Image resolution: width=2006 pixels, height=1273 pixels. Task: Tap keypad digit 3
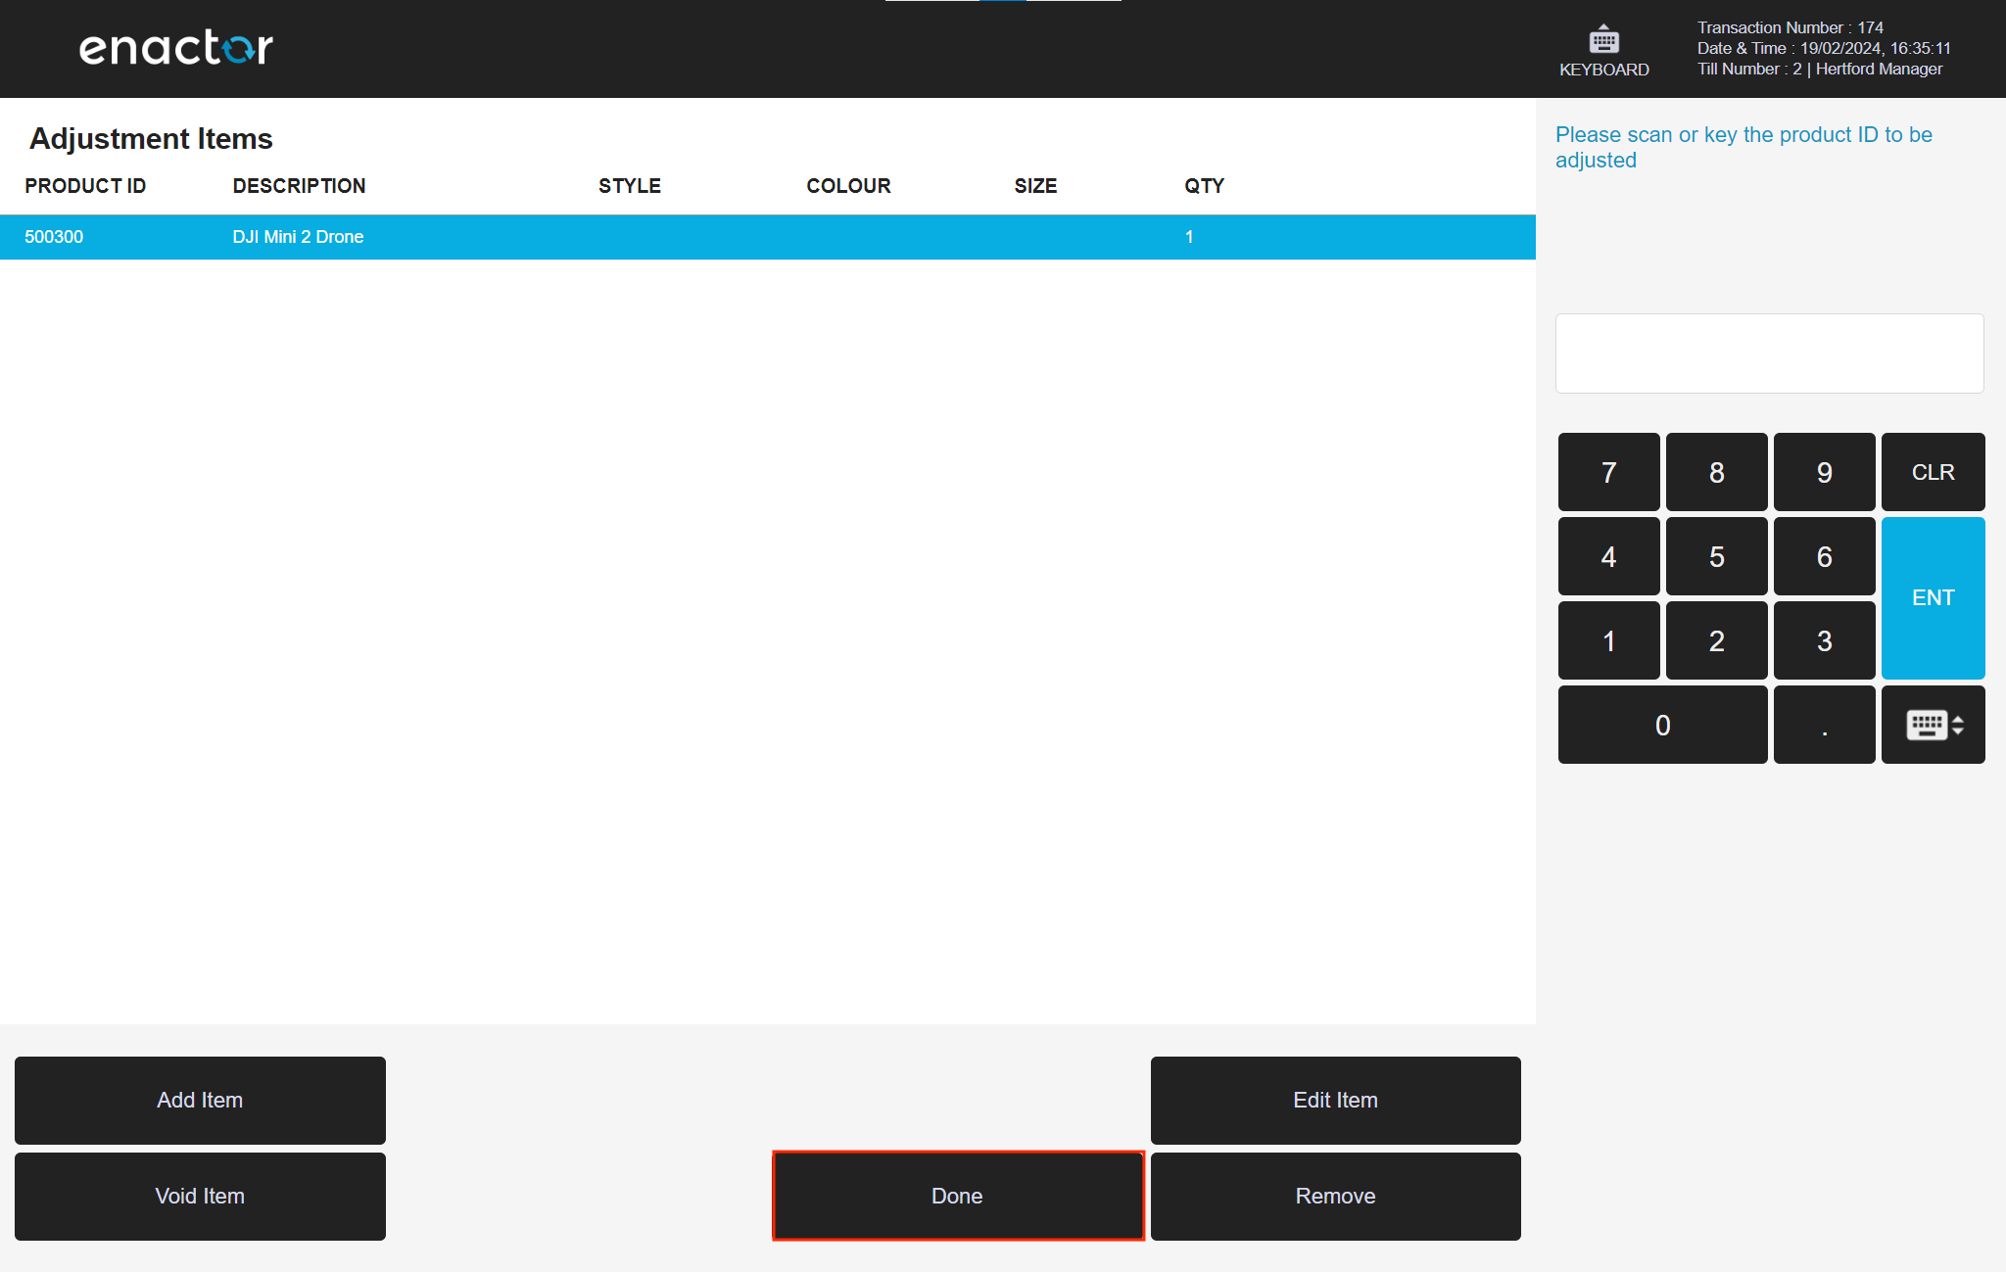(x=1824, y=640)
